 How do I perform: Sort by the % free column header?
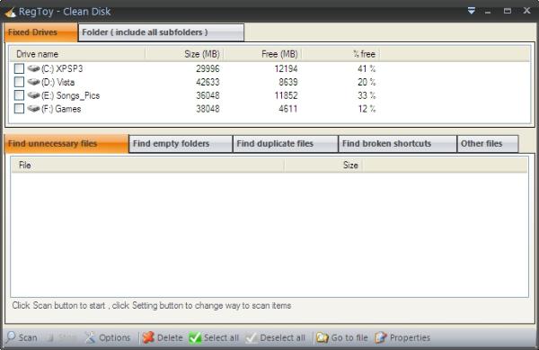[x=340, y=54]
